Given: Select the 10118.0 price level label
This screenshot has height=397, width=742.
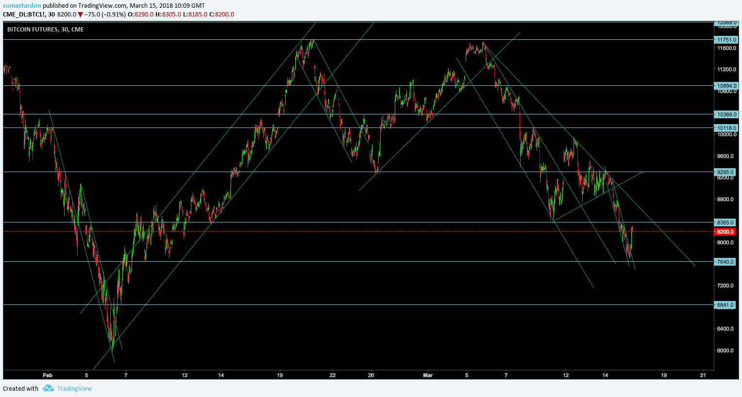Looking at the screenshot, I should click(726, 128).
